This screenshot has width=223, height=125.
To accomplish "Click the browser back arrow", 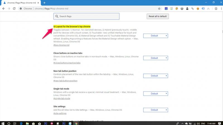I will coord(3,9).
